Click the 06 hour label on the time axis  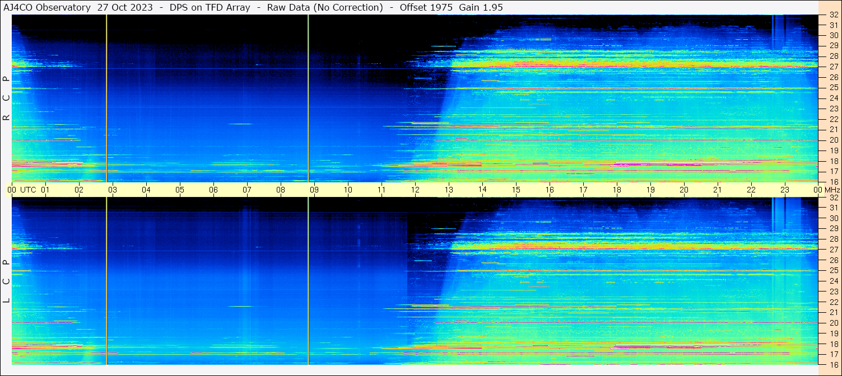pyautogui.click(x=213, y=190)
